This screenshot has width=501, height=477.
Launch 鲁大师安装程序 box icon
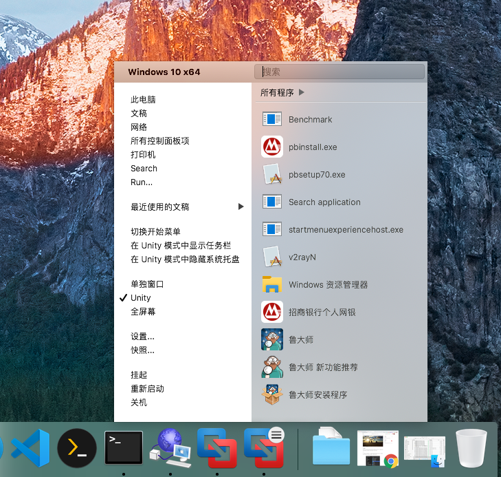[272, 394]
